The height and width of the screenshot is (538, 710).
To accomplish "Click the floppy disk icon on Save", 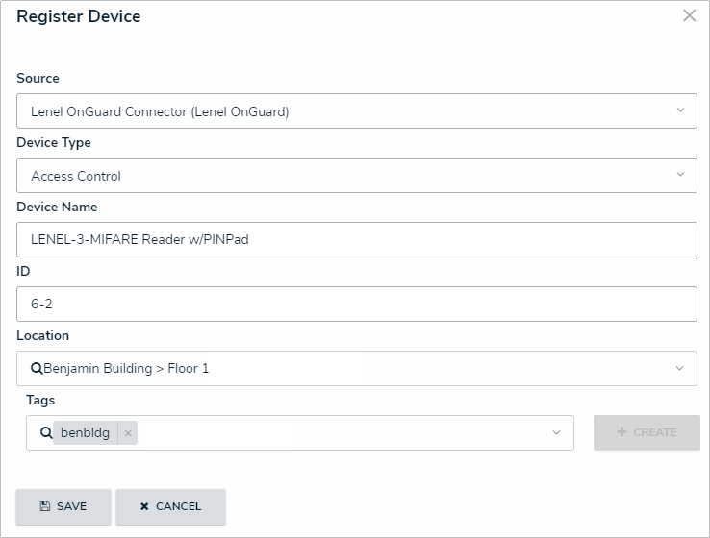I will [45, 506].
